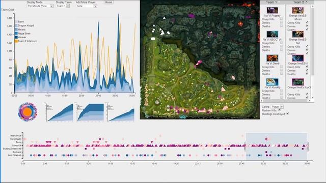Image resolution: width=326 pixels, height=183 pixels.
Task: Click the first Building Destroyed square marker
Action: (86, 149)
